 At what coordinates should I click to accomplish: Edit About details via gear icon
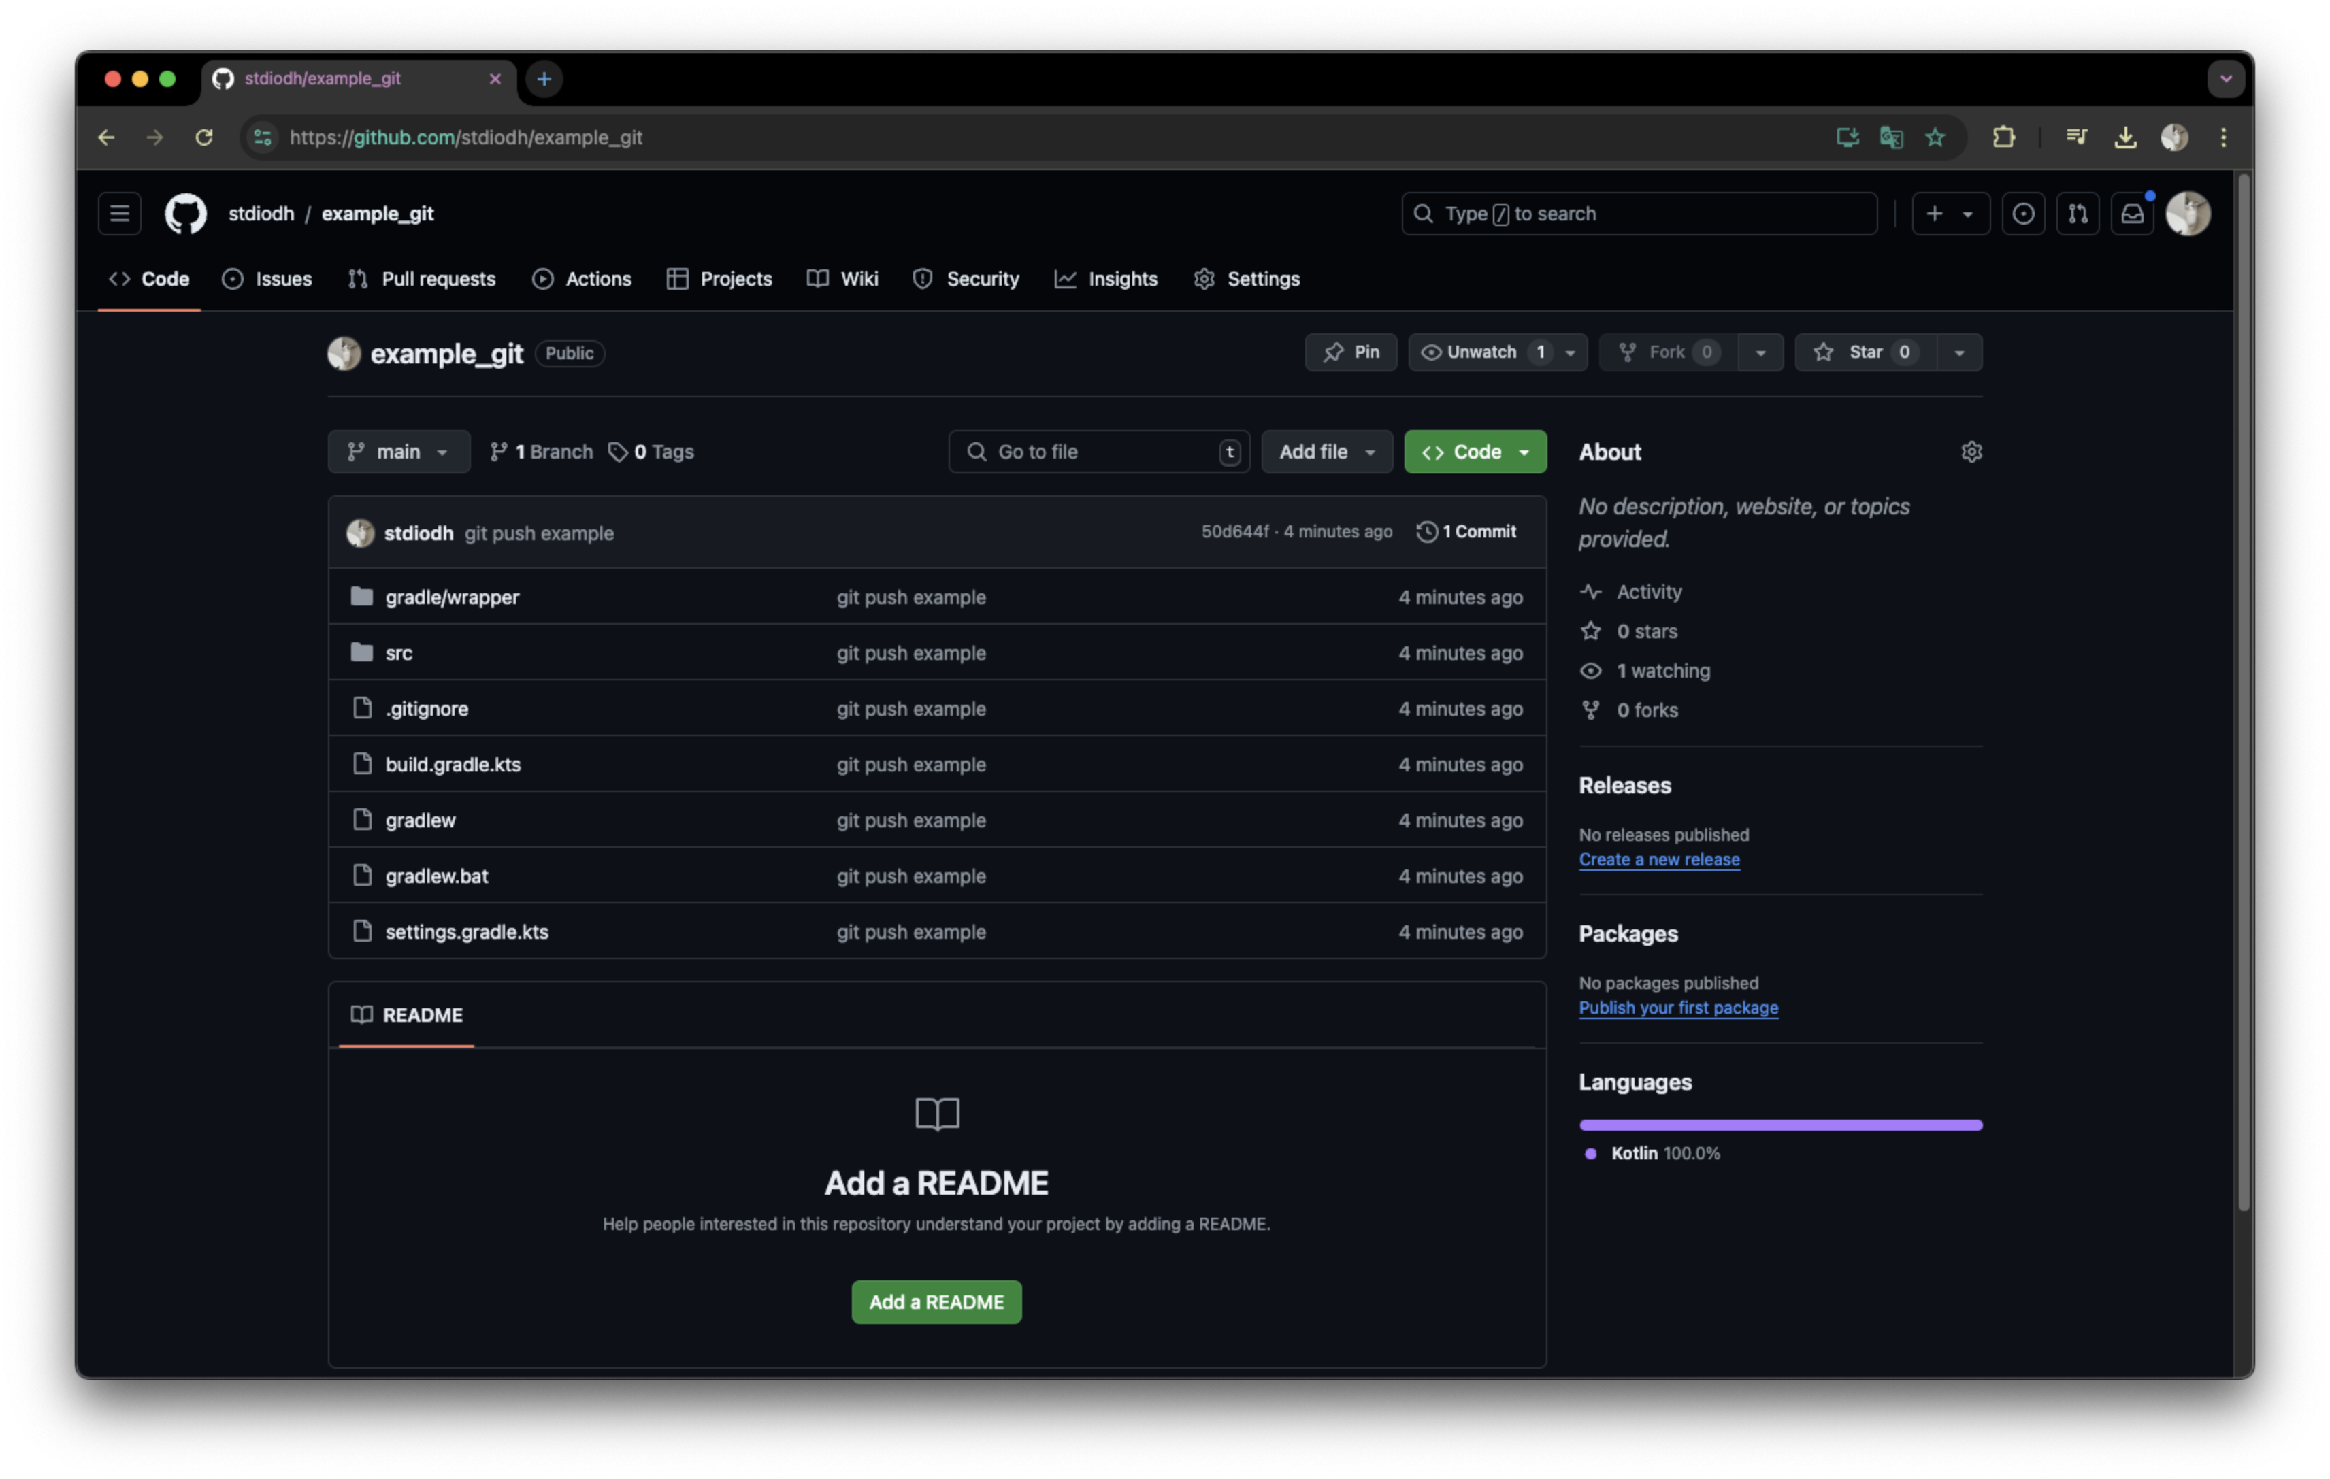click(x=1971, y=452)
